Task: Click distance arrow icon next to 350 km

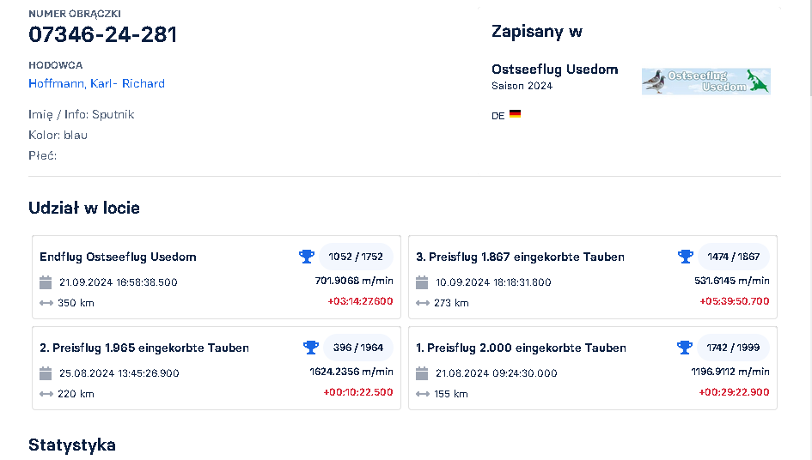Action: click(x=46, y=303)
